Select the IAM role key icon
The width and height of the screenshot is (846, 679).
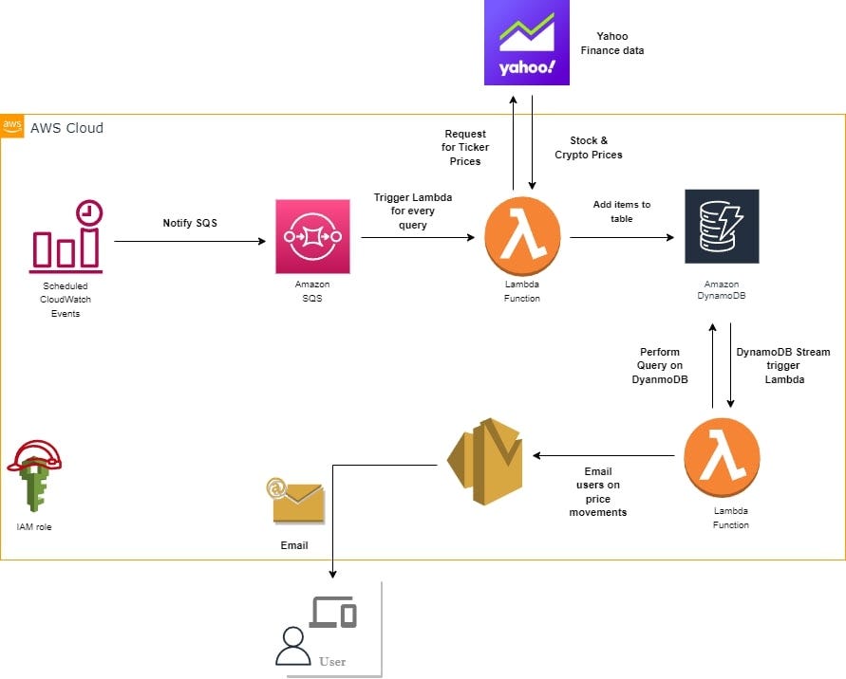36,476
